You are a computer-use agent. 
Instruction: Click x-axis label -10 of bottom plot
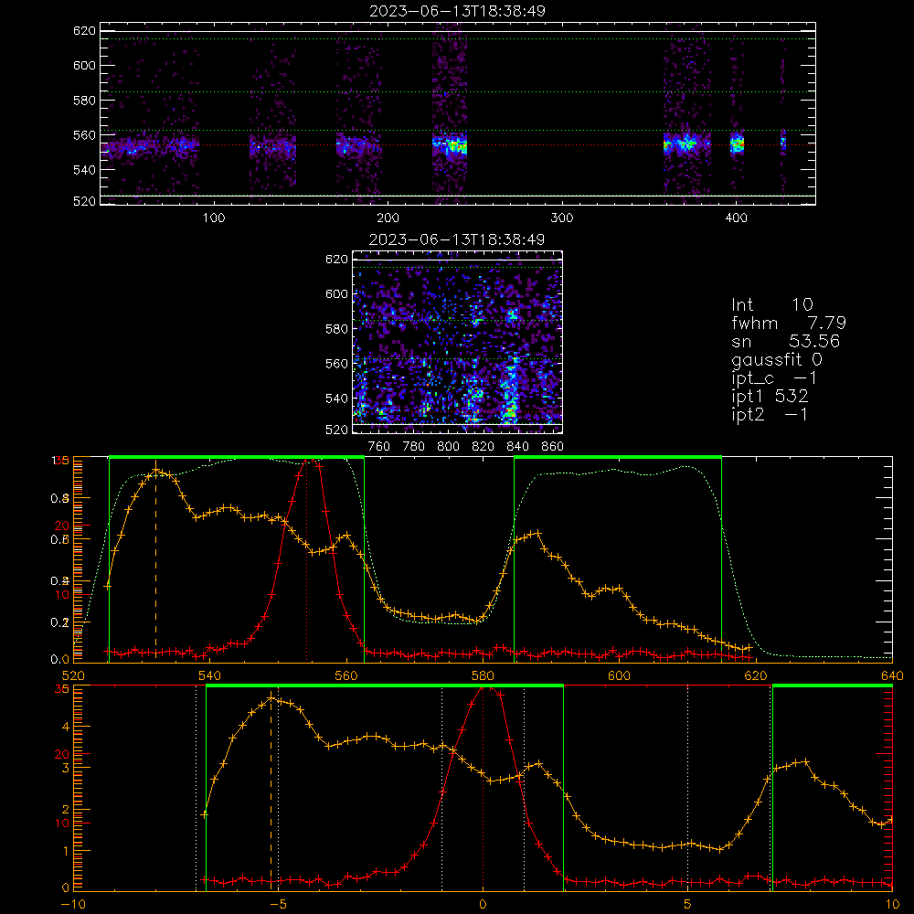click(73, 905)
